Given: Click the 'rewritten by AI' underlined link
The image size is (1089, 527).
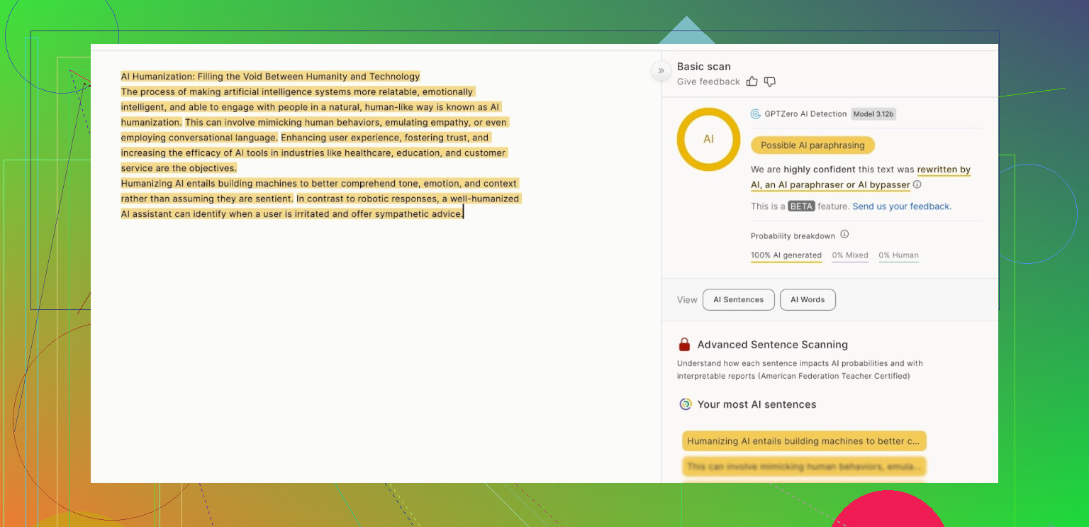Looking at the screenshot, I should (943, 170).
